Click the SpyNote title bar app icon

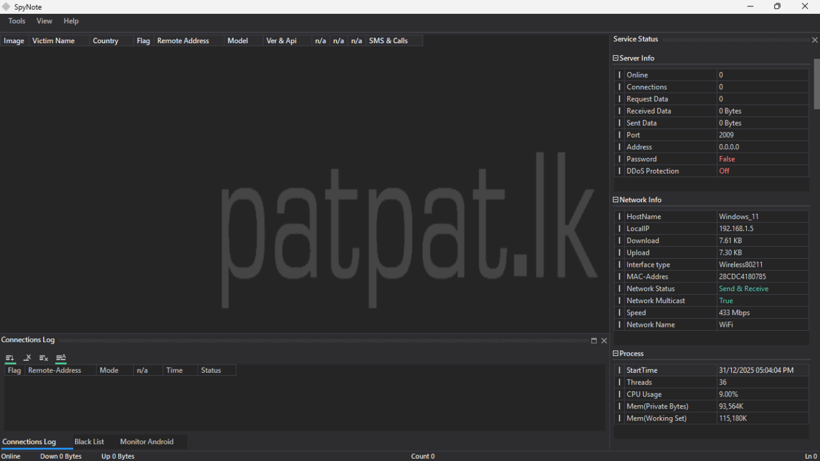(6, 7)
